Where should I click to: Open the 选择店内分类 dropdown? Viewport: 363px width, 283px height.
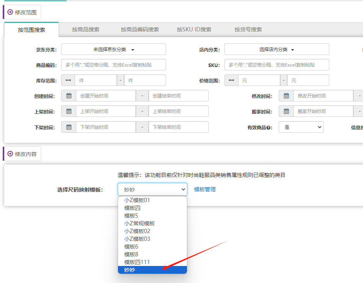point(277,50)
